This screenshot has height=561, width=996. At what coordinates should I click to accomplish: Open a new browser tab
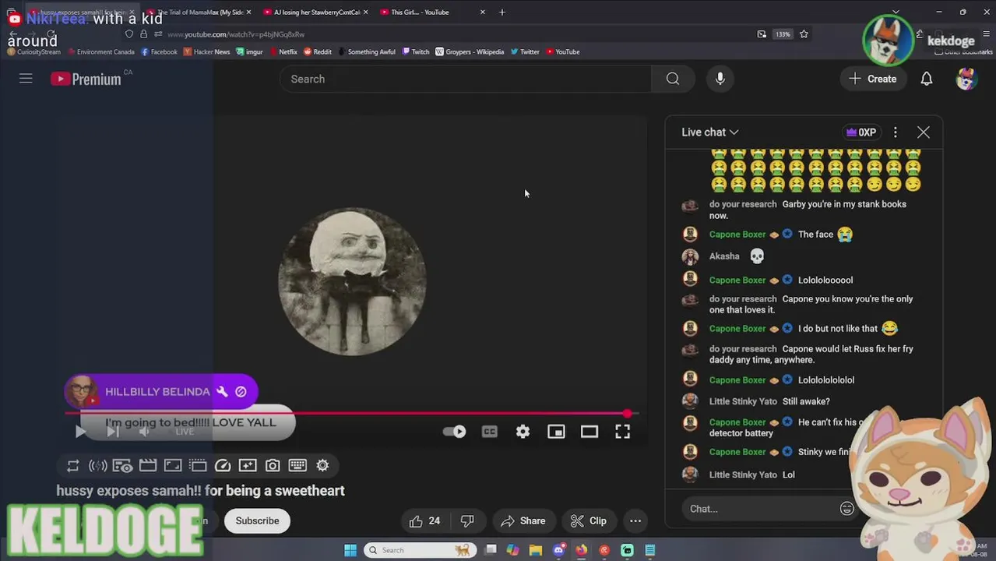click(x=502, y=12)
